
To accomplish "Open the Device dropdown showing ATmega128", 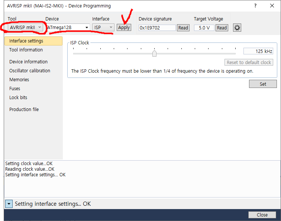I will pos(68,28).
